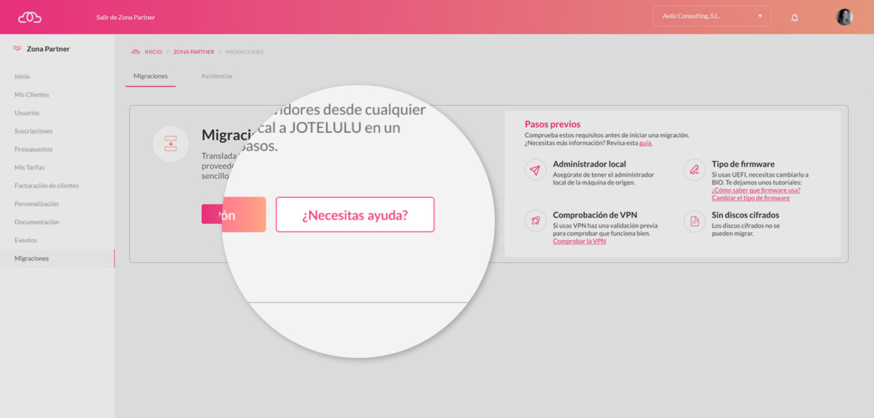The height and width of the screenshot is (418, 874).
Task: Open Documentación in the sidebar
Action: [x=37, y=221]
